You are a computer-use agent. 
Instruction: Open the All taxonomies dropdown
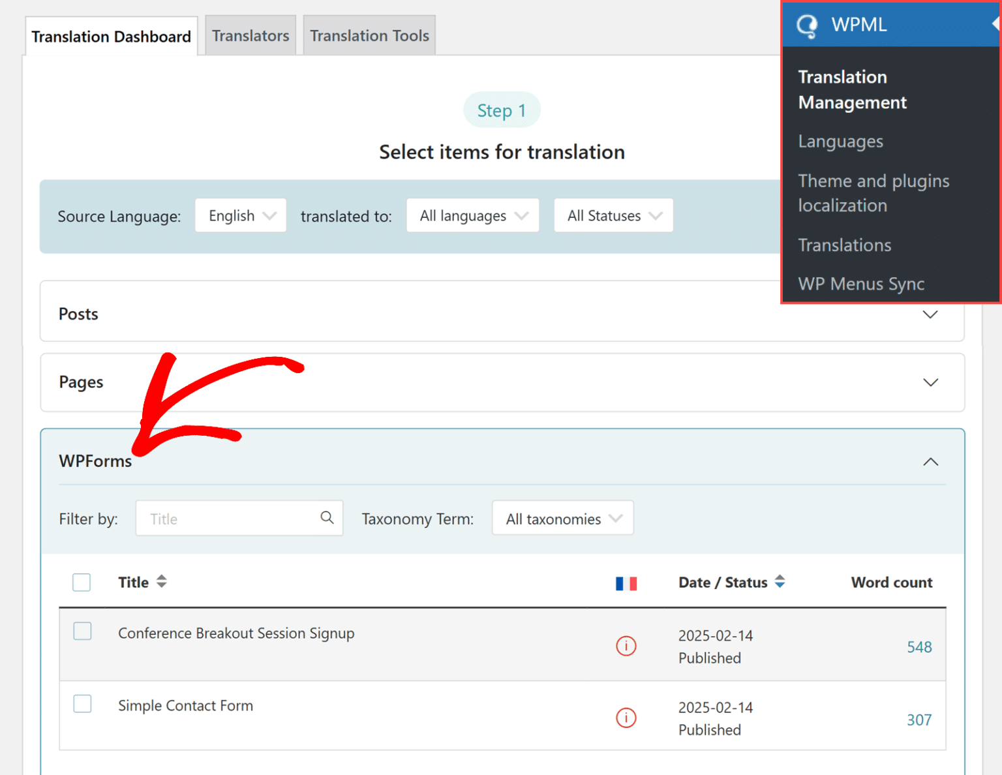[x=562, y=518]
